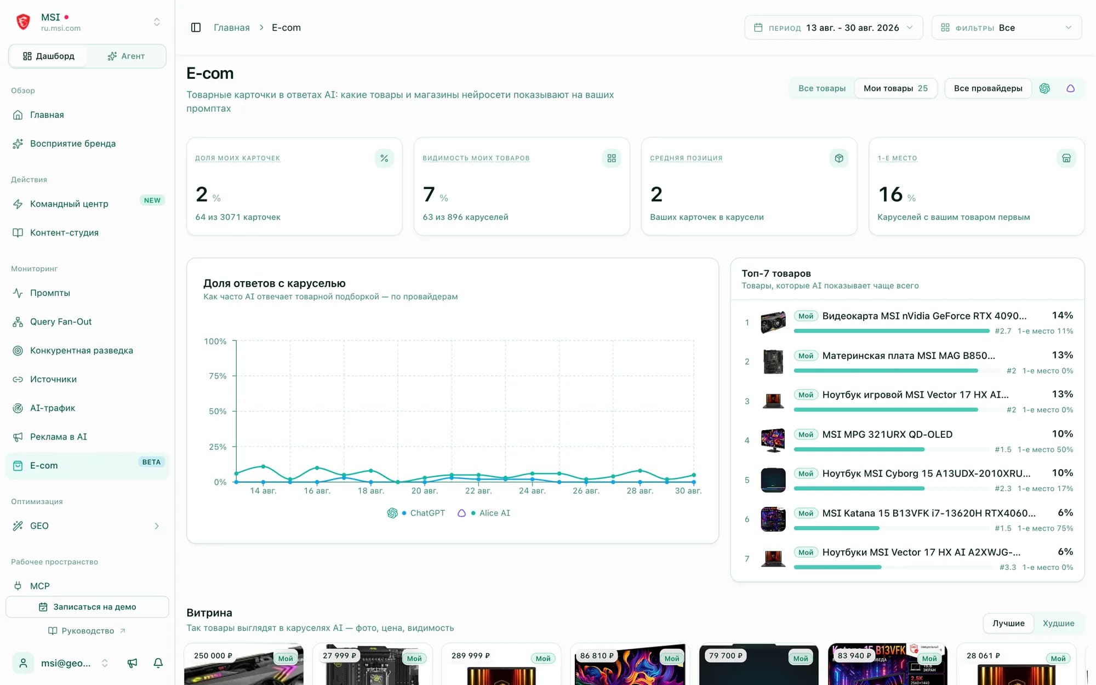Screen dimensions: 1096x685
Task: Open the Фильтры dropdown
Action: point(1007,27)
